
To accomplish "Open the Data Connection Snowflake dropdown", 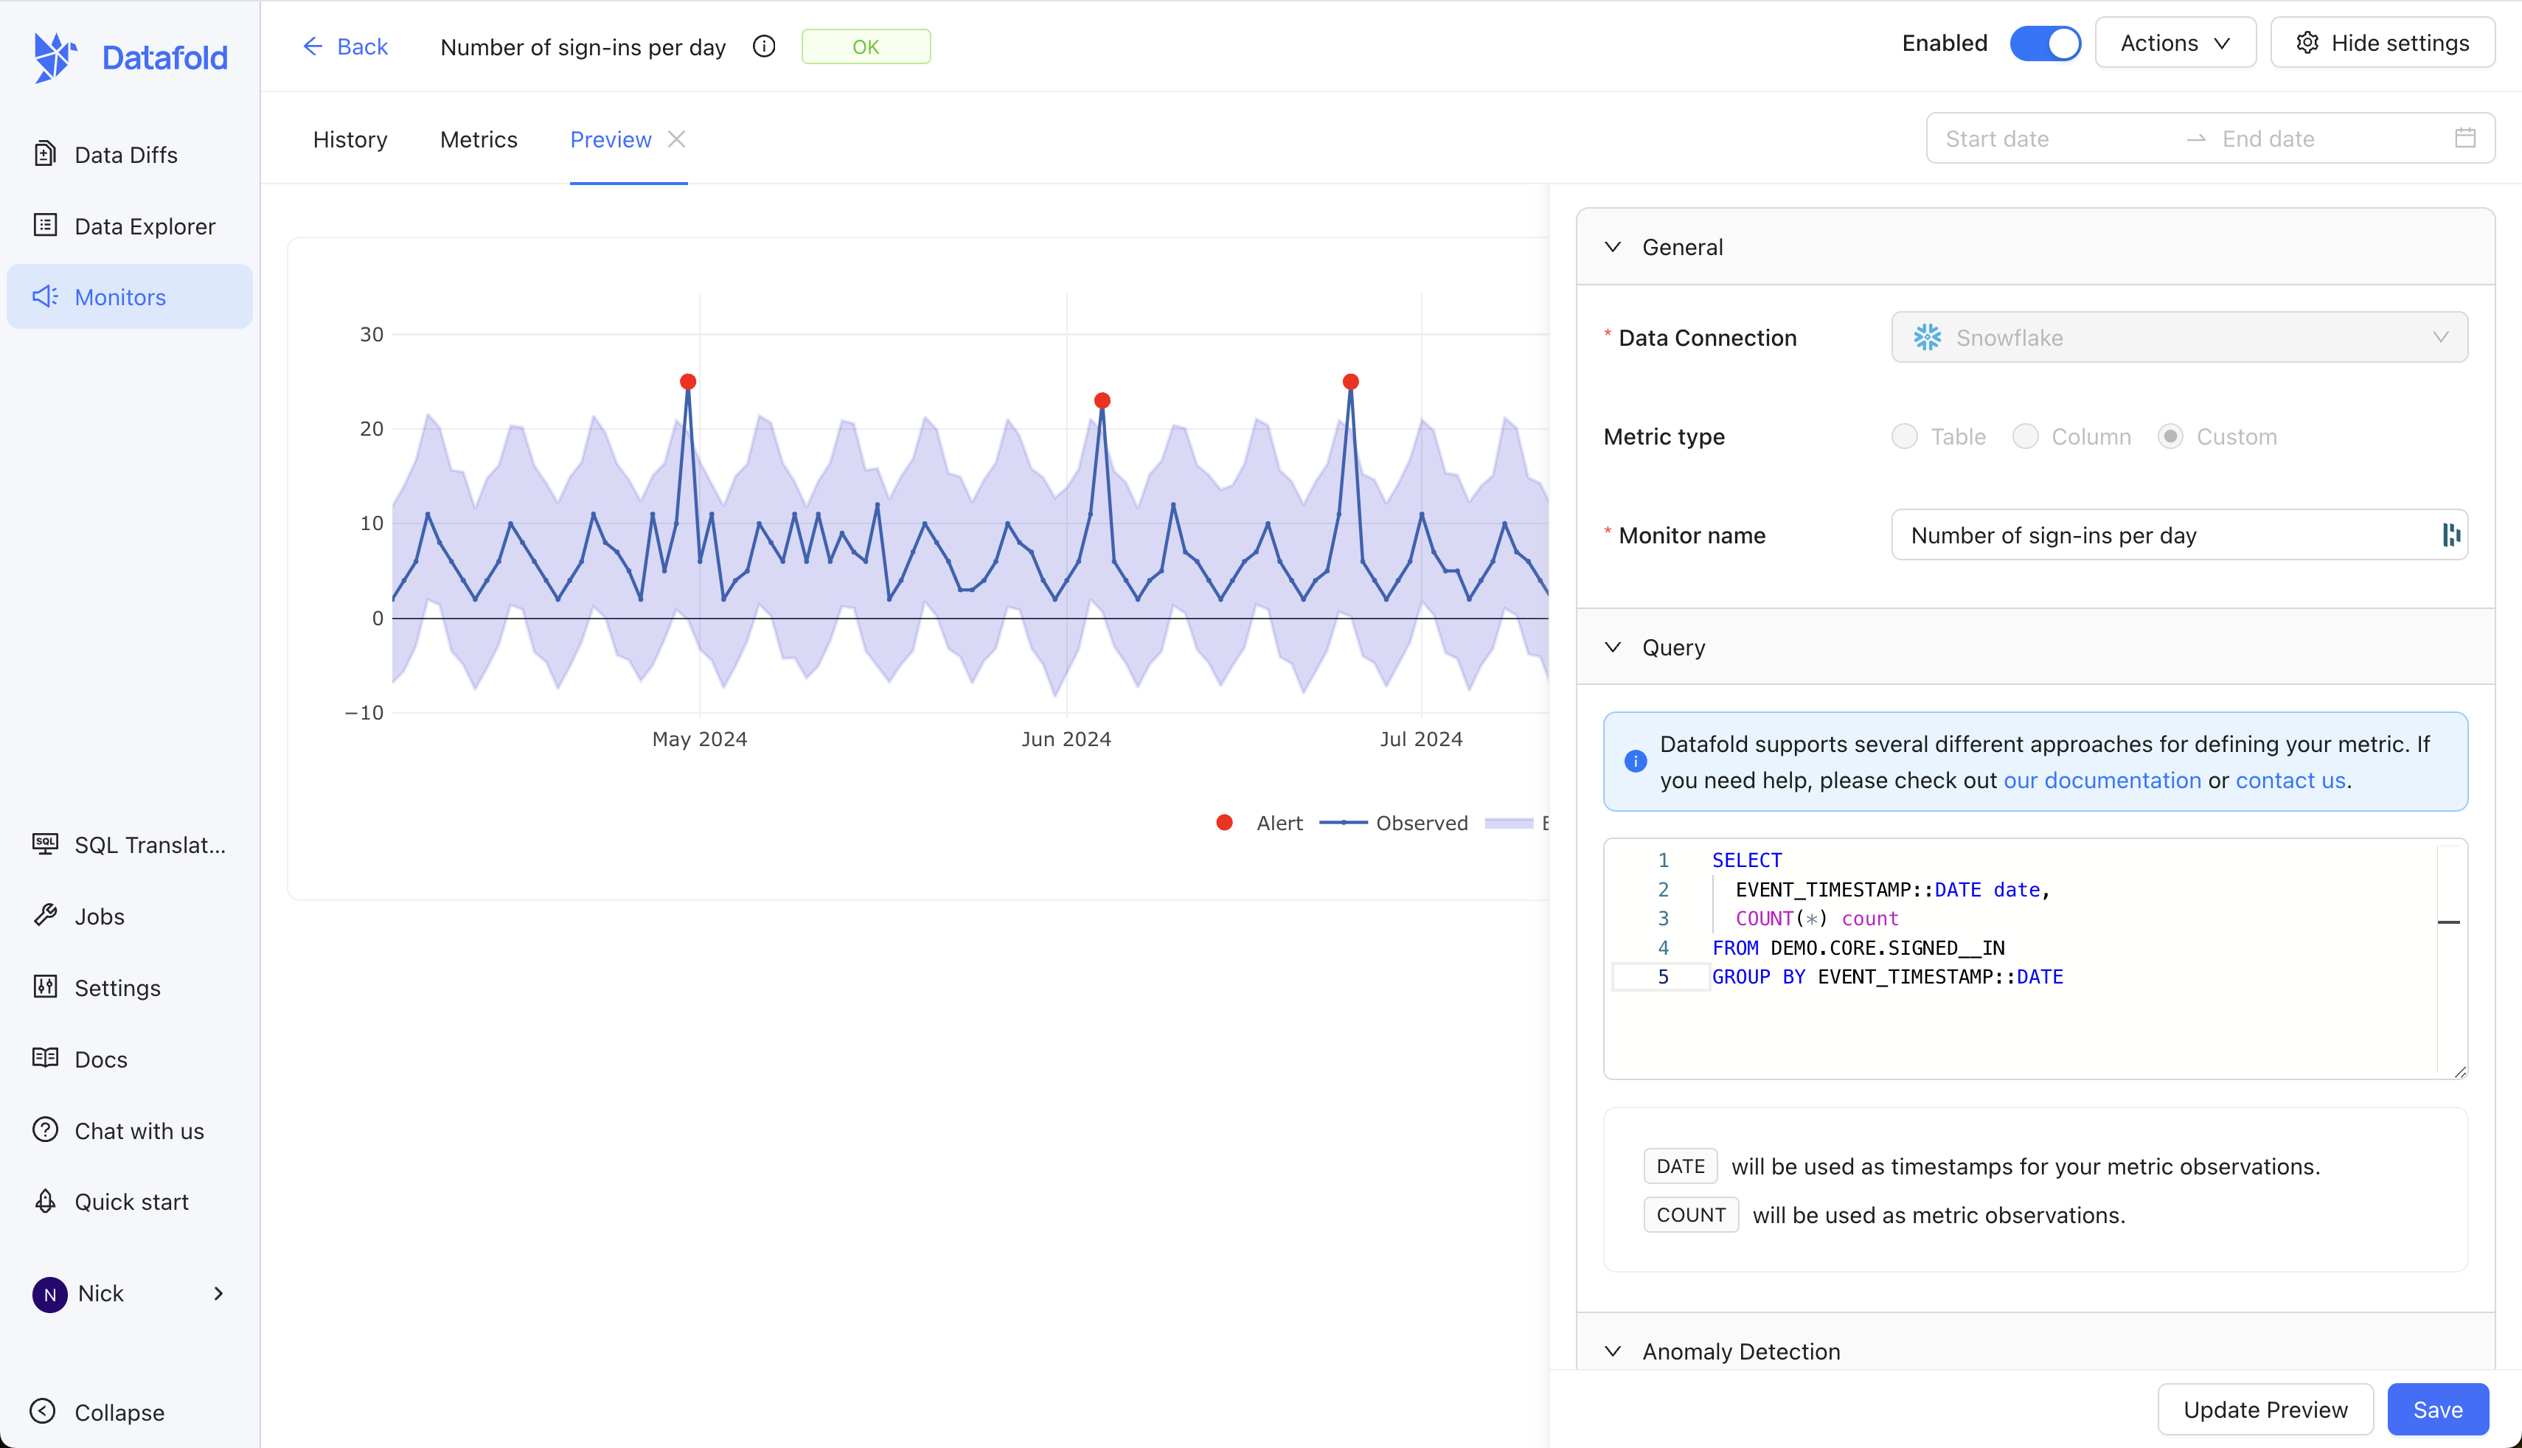I will click(2179, 337).
